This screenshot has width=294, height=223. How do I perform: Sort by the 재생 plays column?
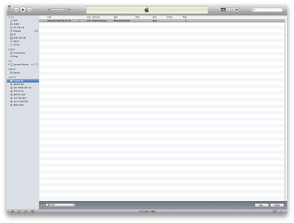[183, 17]
